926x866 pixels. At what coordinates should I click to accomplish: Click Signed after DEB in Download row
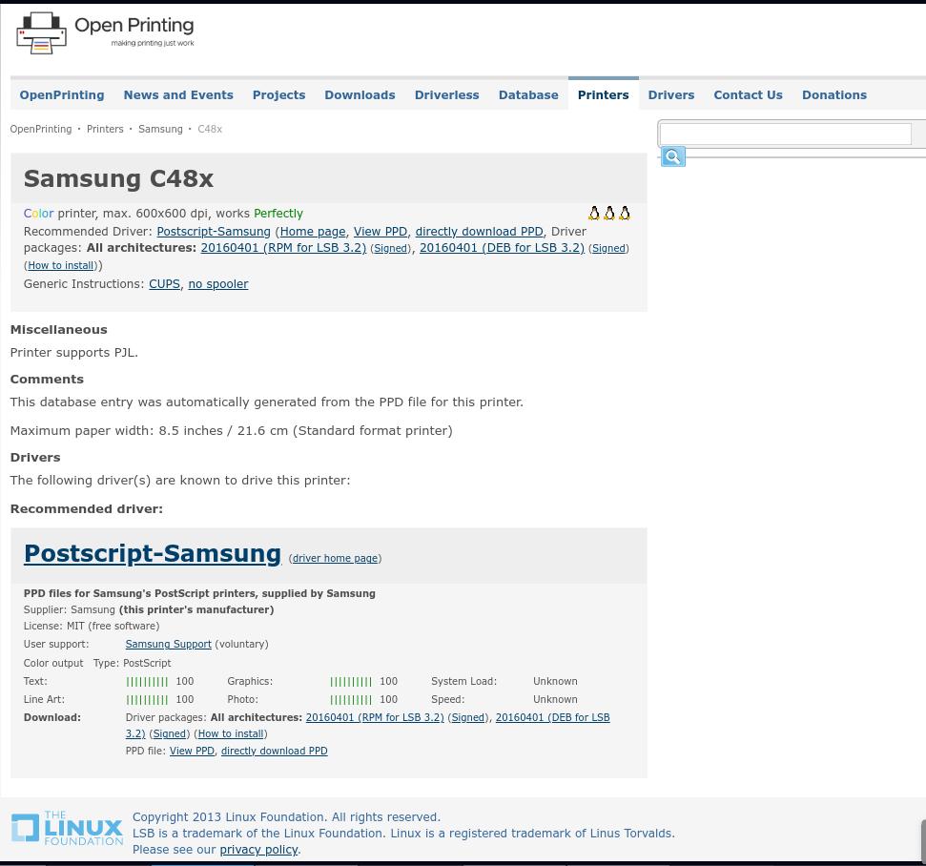click(x=170, y=733)
